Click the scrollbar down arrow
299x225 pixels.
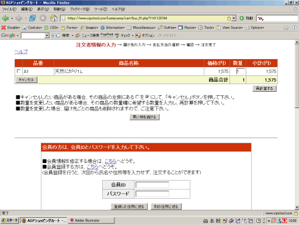coord(297,207)
